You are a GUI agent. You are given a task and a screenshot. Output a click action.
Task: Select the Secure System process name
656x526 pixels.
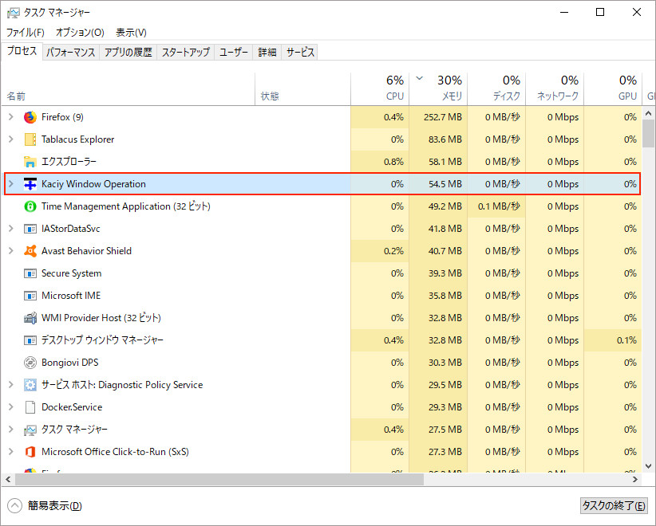(x=72, y=273)
